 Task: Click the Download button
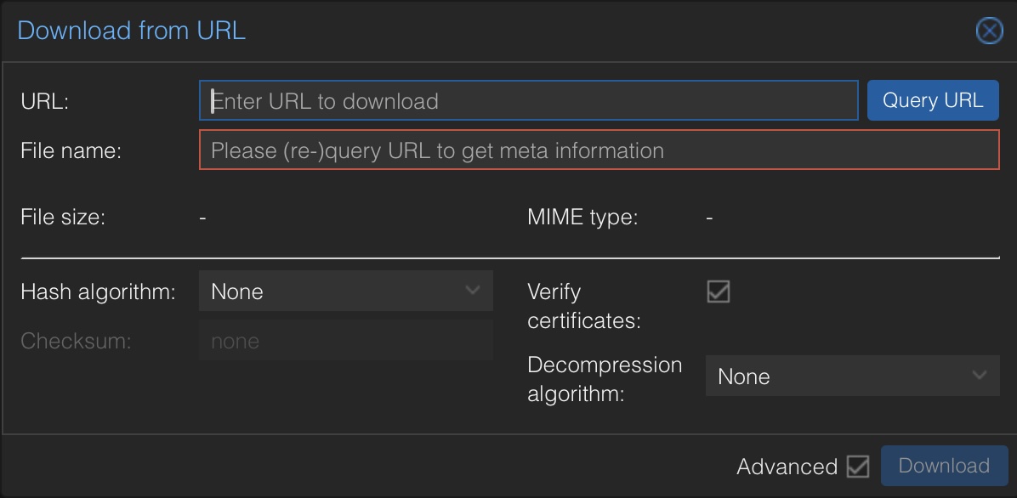coord(944,466)
